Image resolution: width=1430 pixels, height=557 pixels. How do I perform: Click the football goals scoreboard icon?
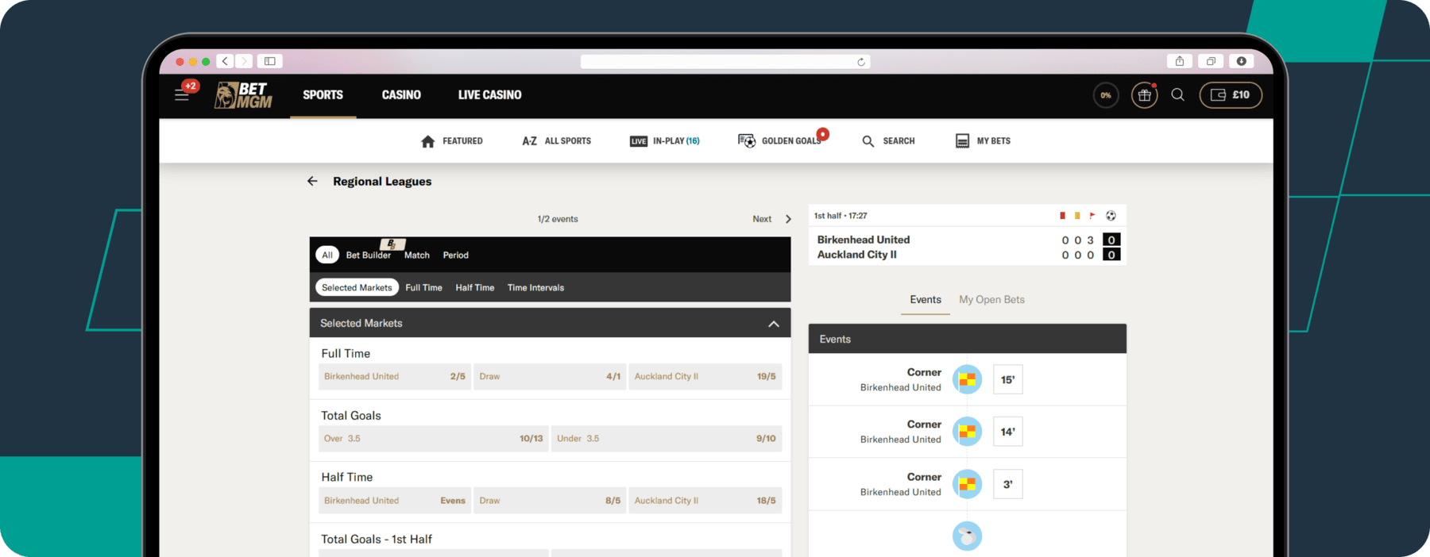click(x=1111, y=216)
